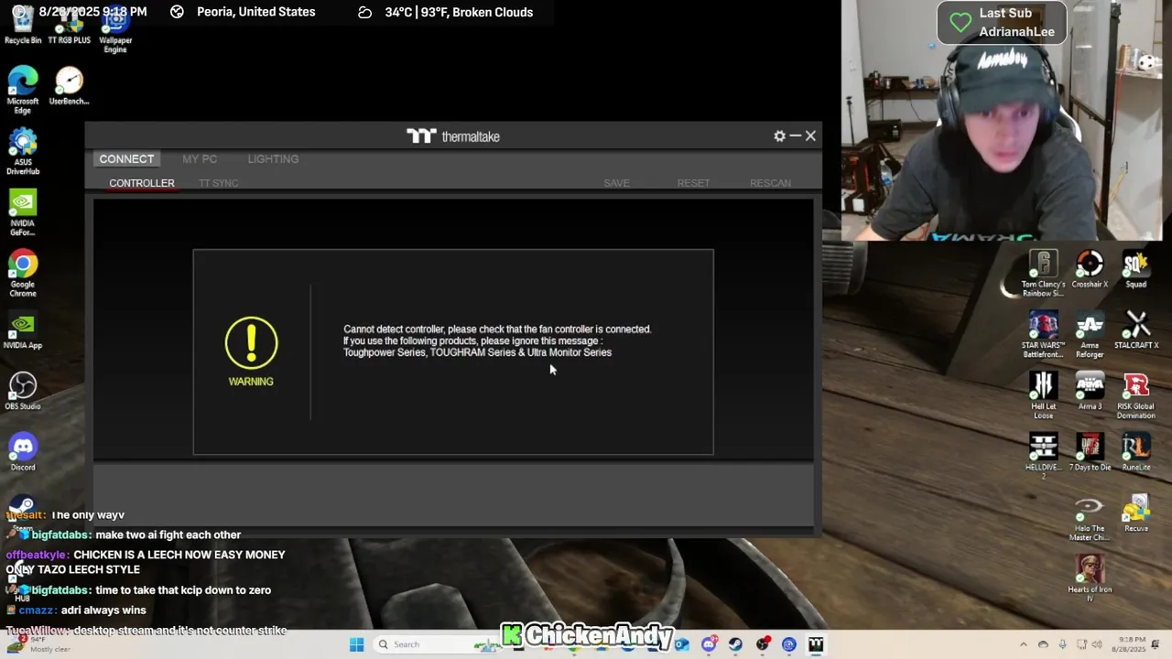Open the Squad game shortcut

pyautogui.click(x=1135, y=269)
